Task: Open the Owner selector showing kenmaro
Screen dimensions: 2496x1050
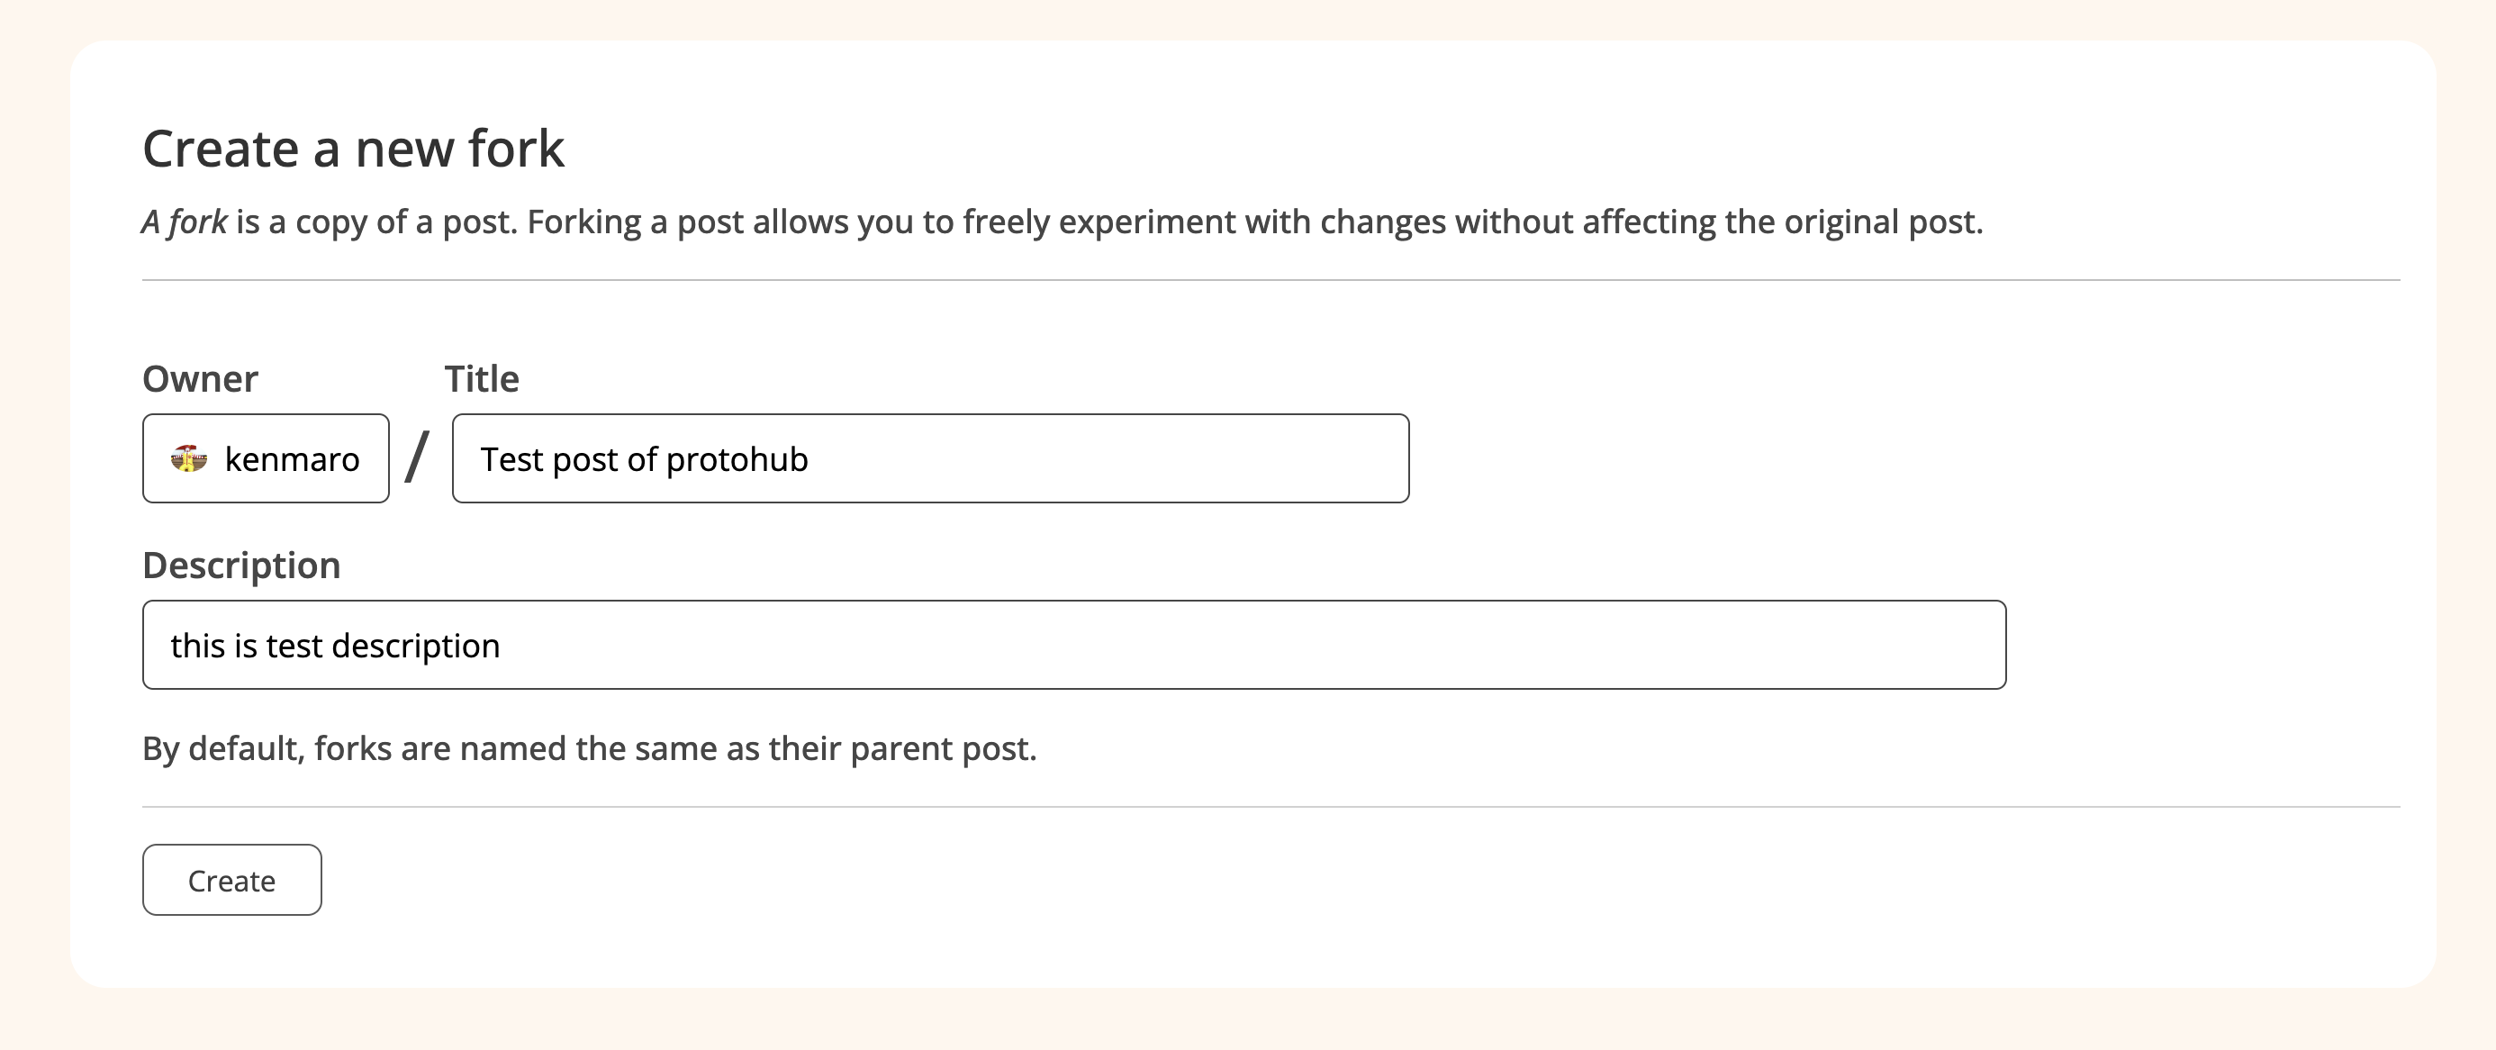Action: tap(266, 458)
